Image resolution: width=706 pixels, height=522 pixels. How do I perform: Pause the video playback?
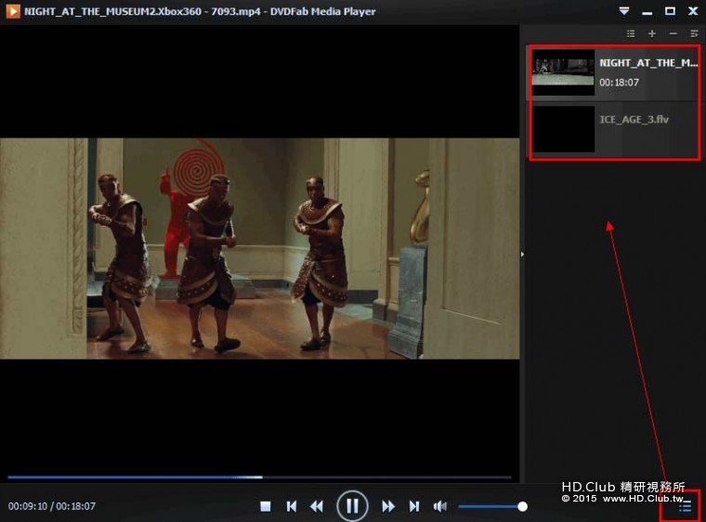point(352,506)
